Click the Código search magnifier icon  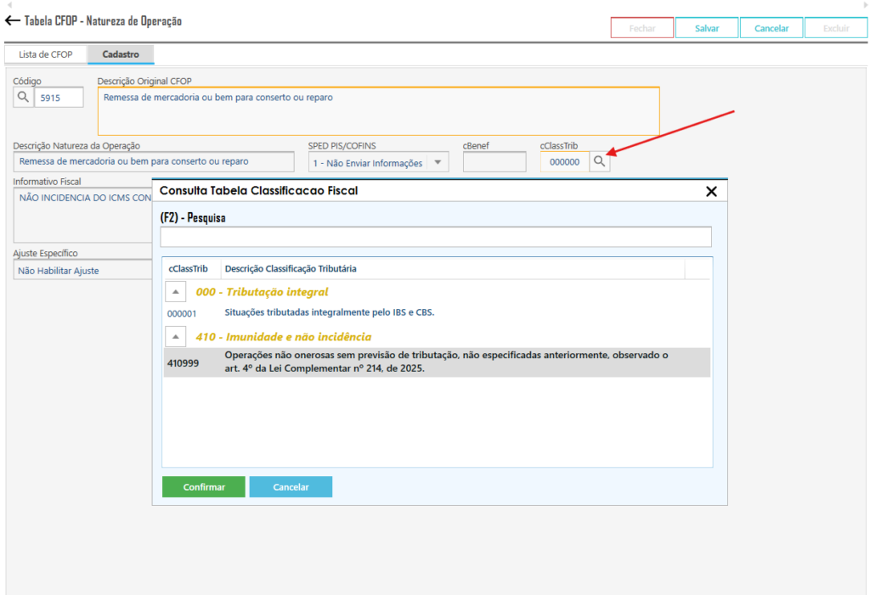point(23,98)
